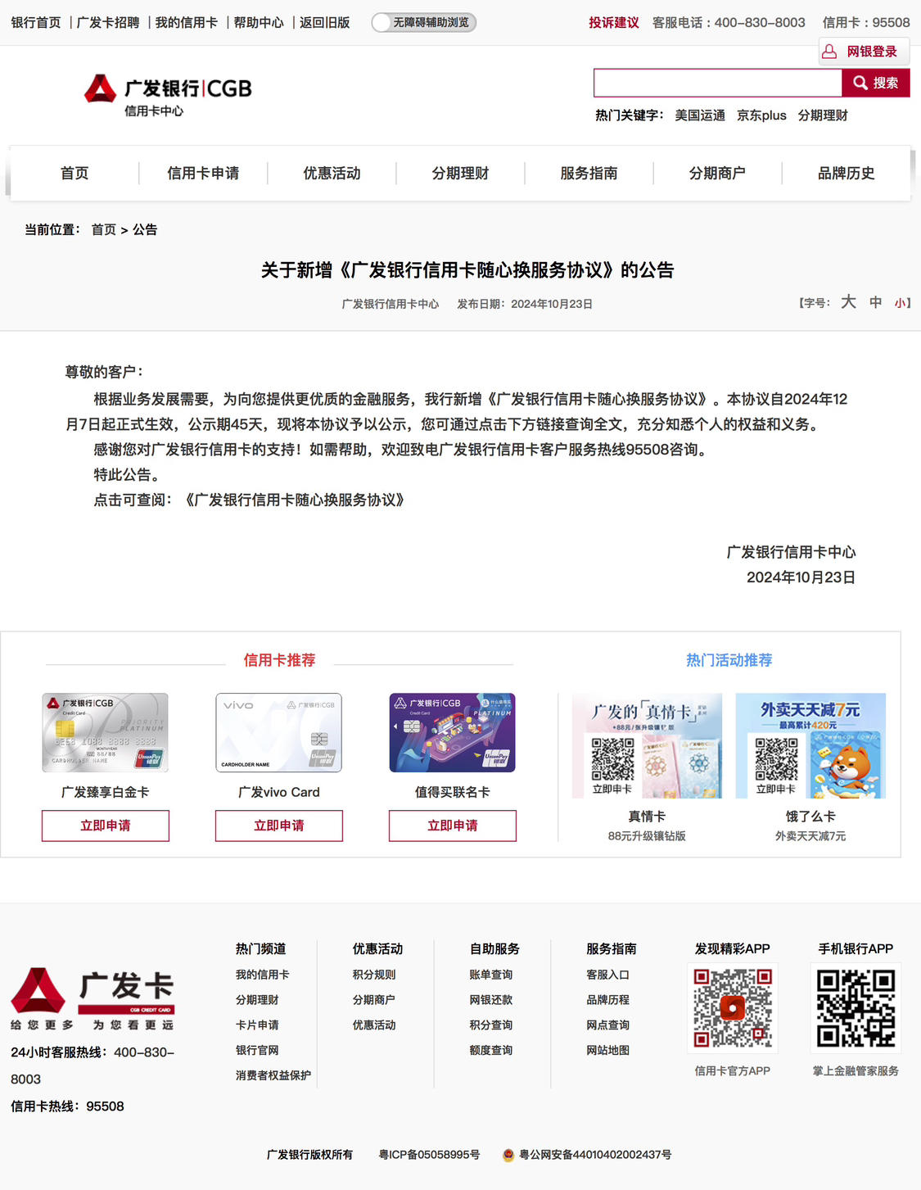The width and height of the screenshot is (921, 1190).
Task: Open the 分期理财 navigation menu
Action: pyautogui.click(x=460, y=173)
